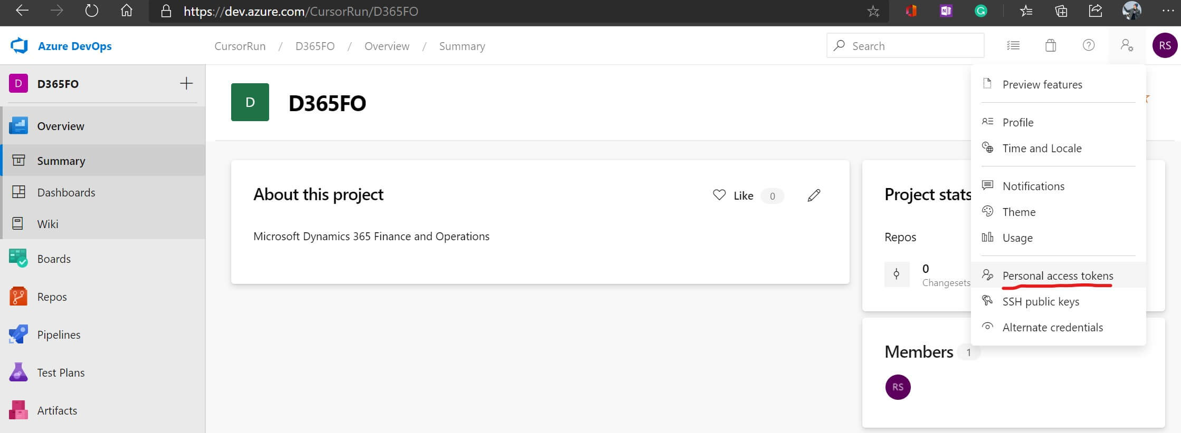Click the RS member avatar under Members
This screenshot has height=433, width=1181.
pyautogui.click(x=898, y=387)
